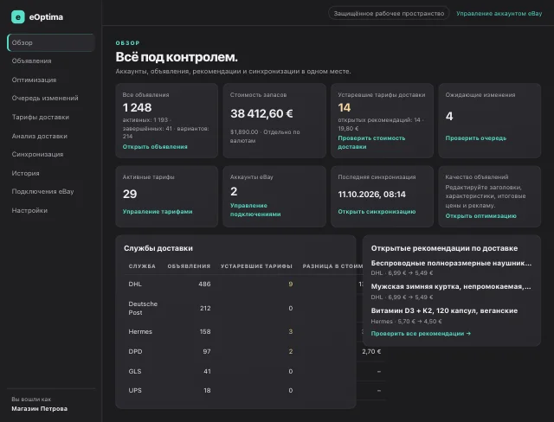Image resolution: width=554 pixels, height=422 pixels.
Task: Click Службы доставки panel heading
Action: [x=158, y=248]
